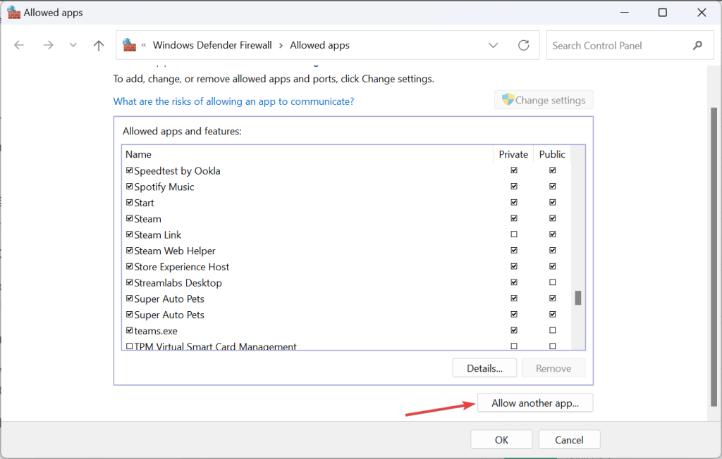Viewport: 722px width, 459px height.
Task: Cancel the Allowed apps changes
Action: (569, 440)
